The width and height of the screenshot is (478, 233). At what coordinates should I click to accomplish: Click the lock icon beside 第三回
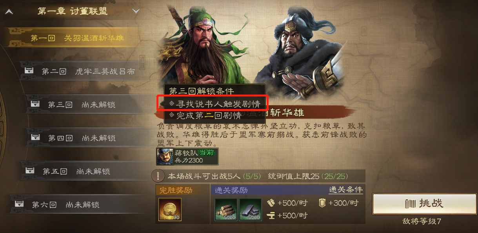tap(35, 104)
